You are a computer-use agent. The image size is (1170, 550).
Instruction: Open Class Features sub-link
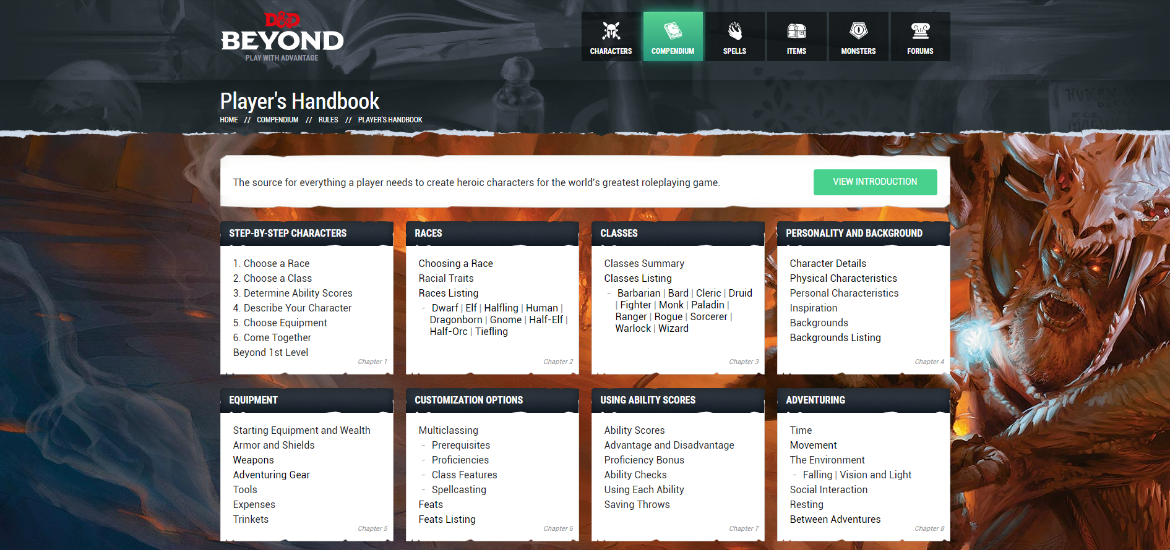[464, 475]
